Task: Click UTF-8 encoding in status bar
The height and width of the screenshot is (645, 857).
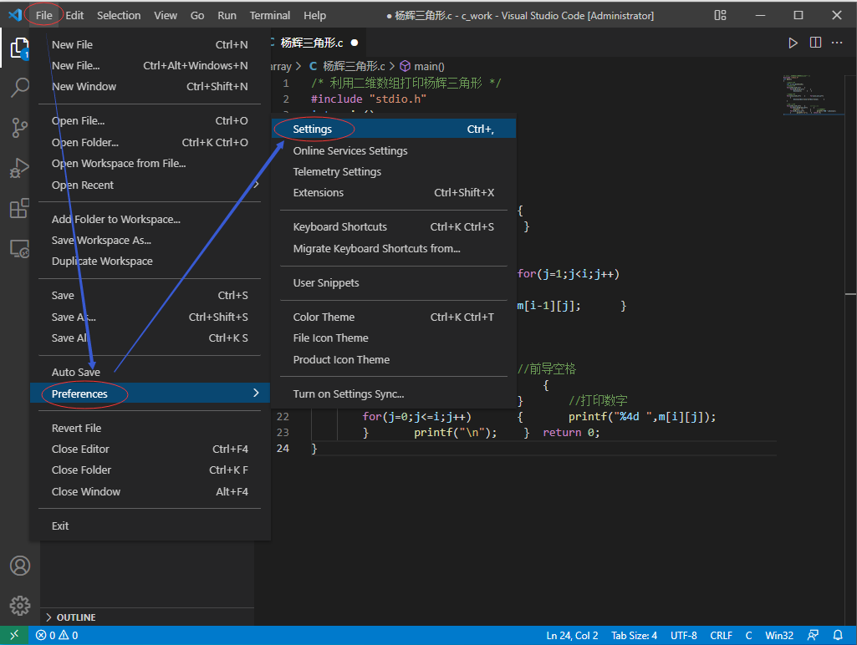Action: tap(683, 635)
